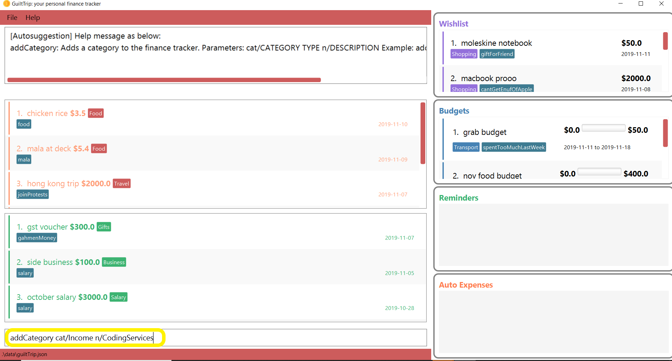
Task: Click the Budgets panel heading
Action: click(454, 111)
